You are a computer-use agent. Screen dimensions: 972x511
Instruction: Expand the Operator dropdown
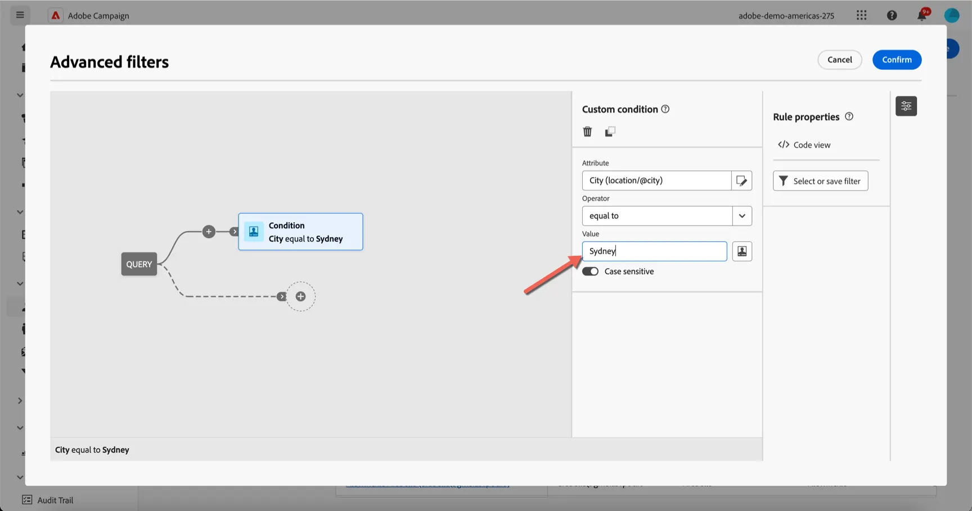(742, 216)
